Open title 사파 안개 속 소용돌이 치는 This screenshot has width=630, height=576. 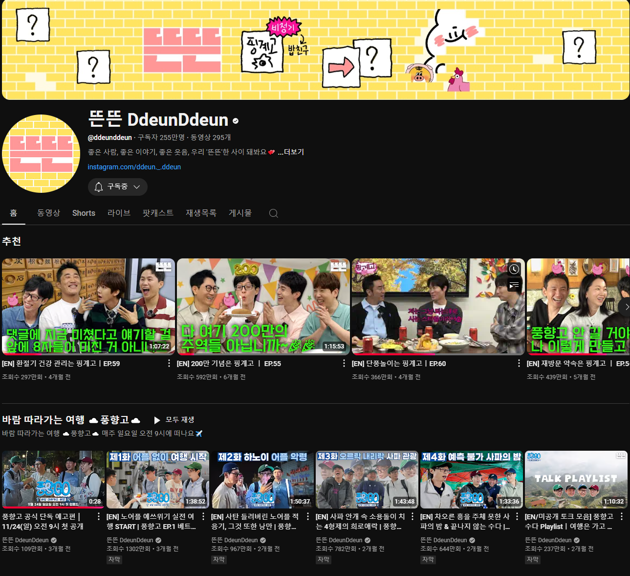[x=360, y=521]
